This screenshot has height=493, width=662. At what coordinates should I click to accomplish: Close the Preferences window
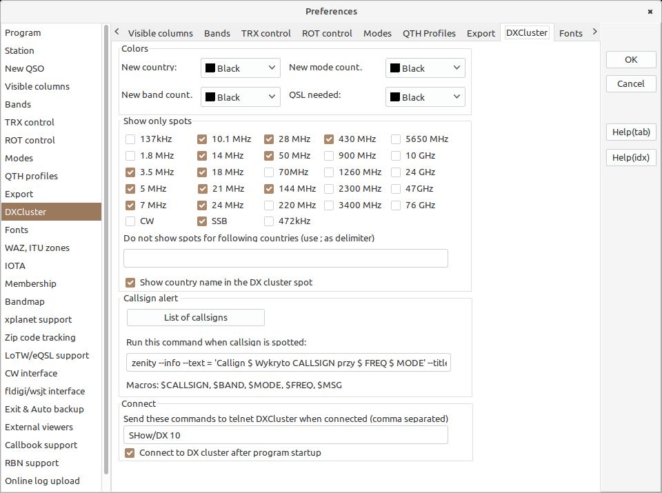pos(650,12)
